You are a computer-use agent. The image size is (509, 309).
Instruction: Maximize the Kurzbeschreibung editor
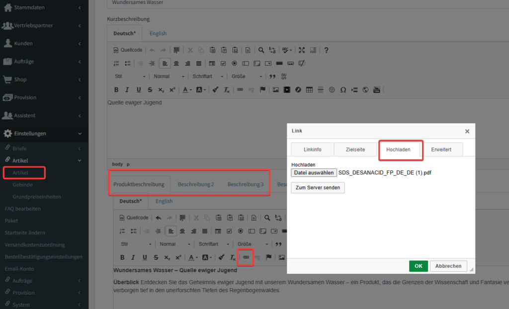click(301, 50)
